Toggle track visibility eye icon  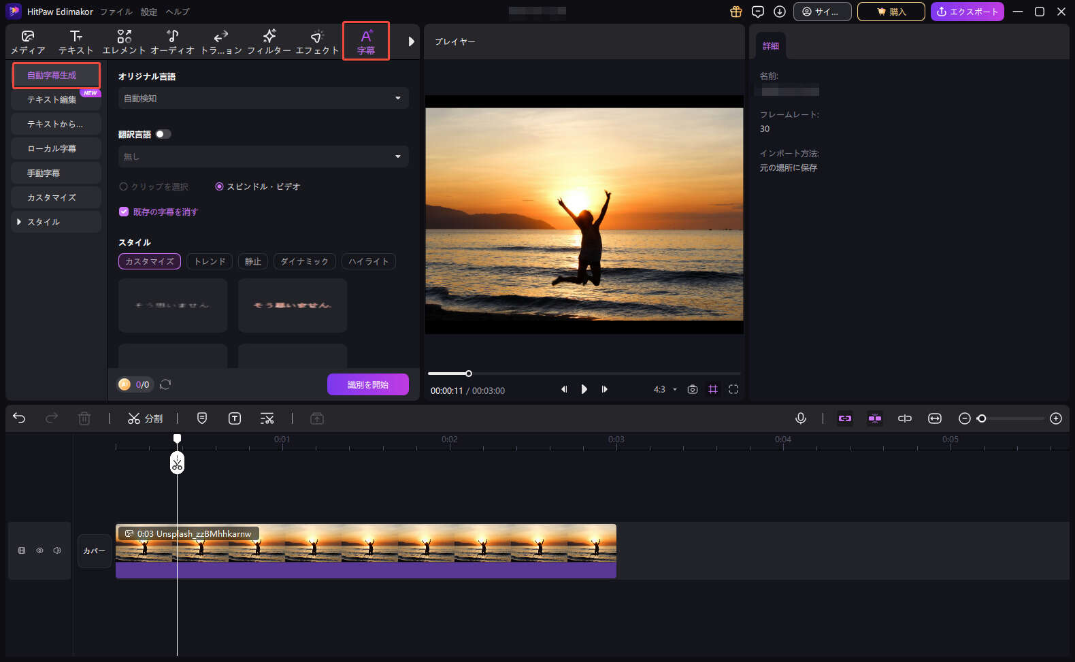39,550
